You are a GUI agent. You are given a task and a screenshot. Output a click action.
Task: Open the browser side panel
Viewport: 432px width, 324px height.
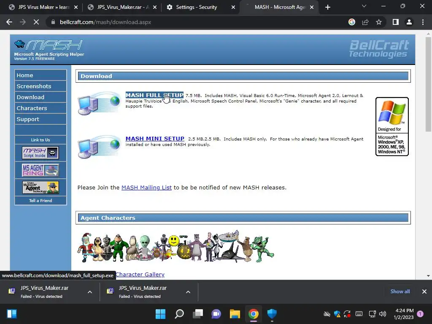tap(396, 22)
